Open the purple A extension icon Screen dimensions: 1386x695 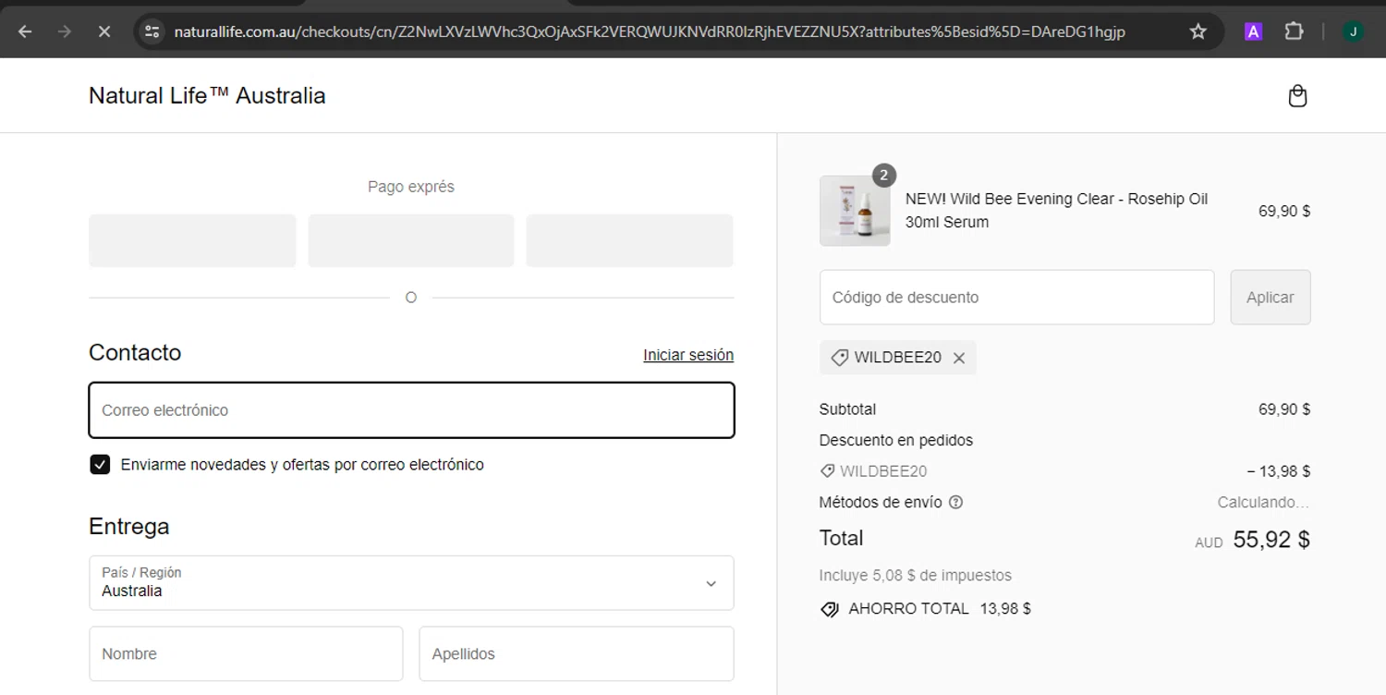(1253, 31)
